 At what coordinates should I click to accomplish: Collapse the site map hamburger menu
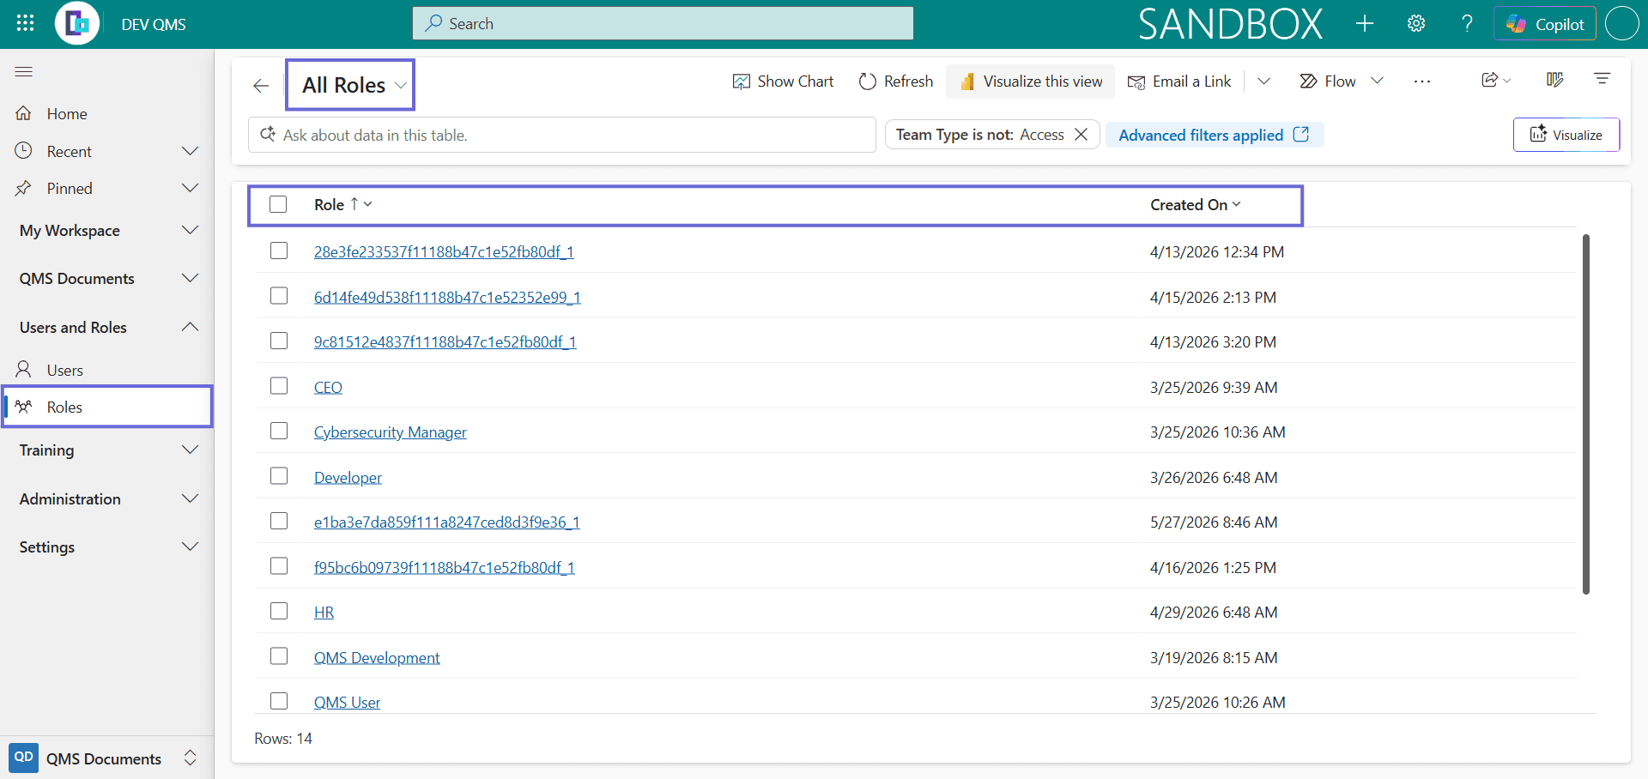tap(24, 71)
